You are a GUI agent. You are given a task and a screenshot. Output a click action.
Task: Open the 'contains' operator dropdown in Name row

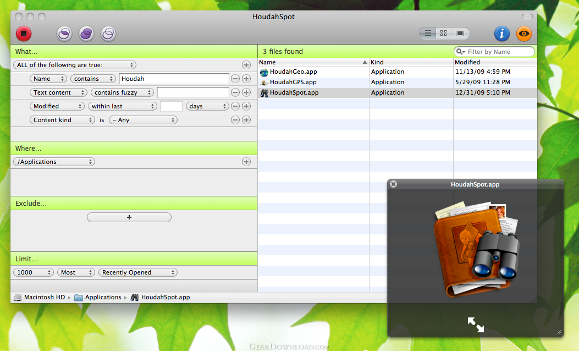pos(93,79)
